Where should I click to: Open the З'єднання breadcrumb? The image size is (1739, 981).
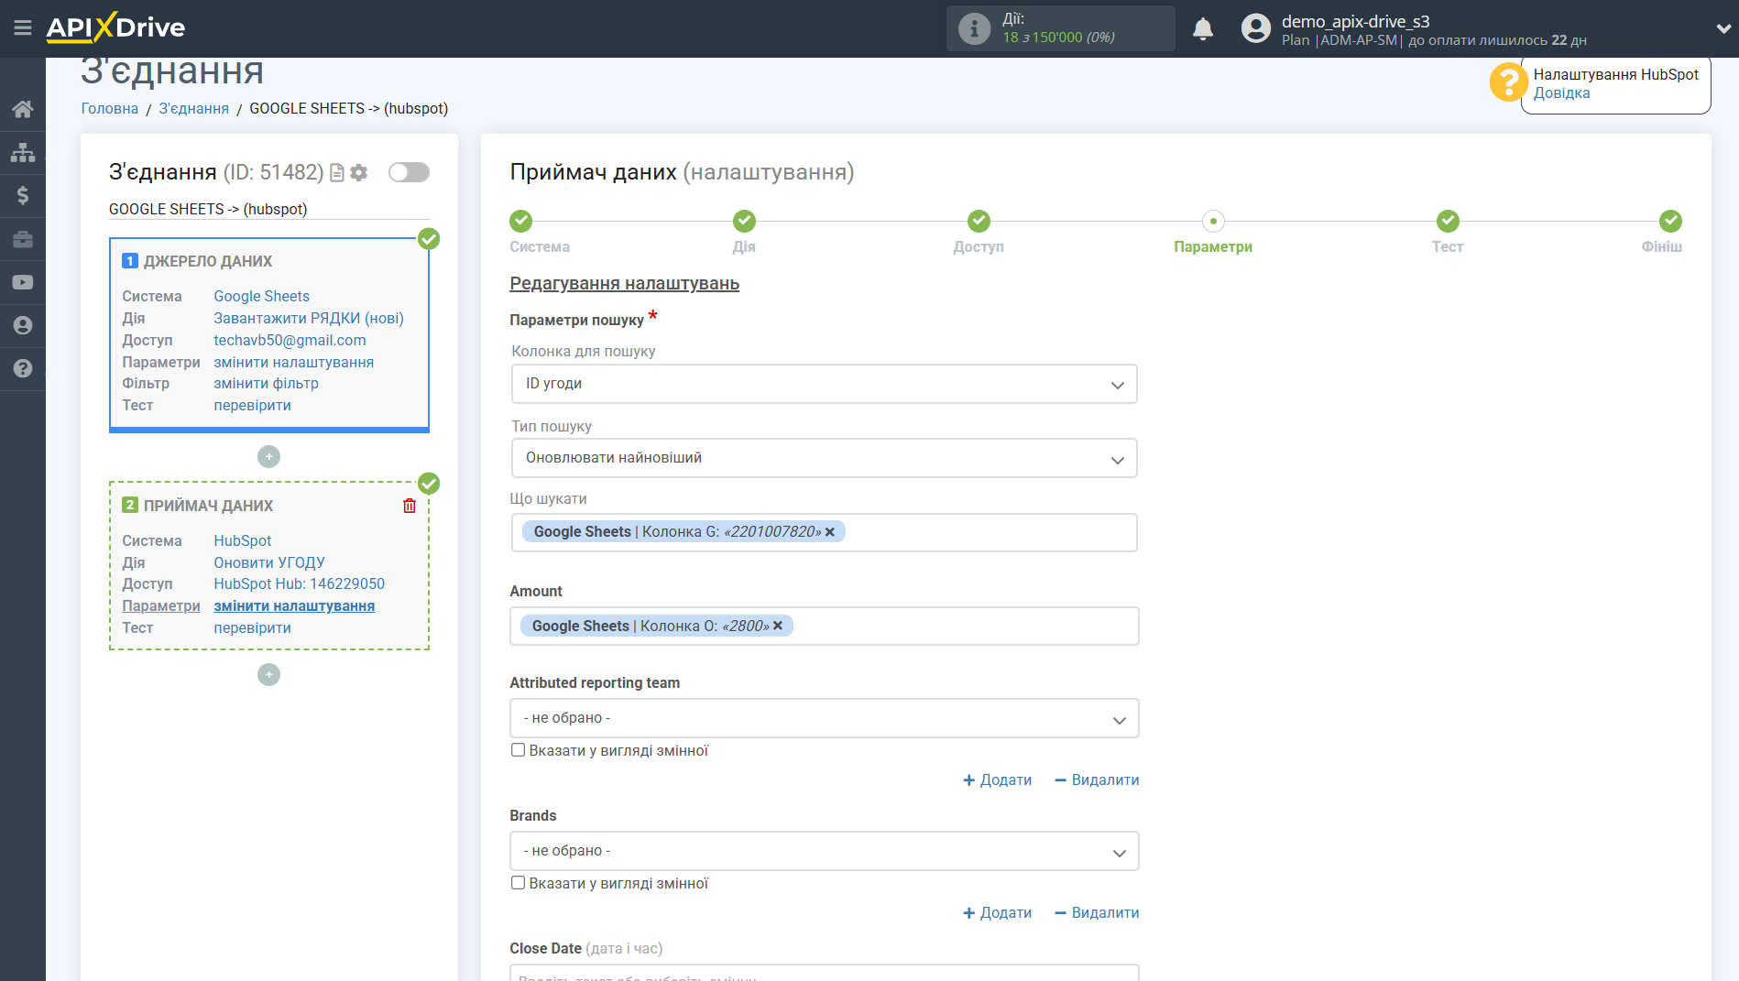(x=193, y=108)
